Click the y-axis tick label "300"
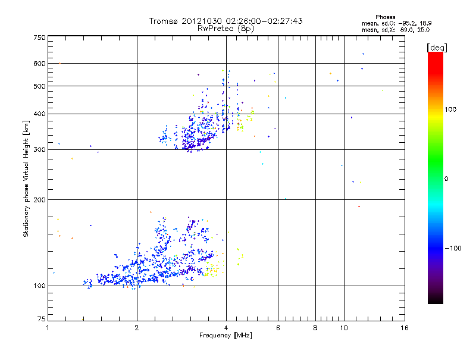The width and height of the screenshot is (476, 357). click(x=39, y=150)
